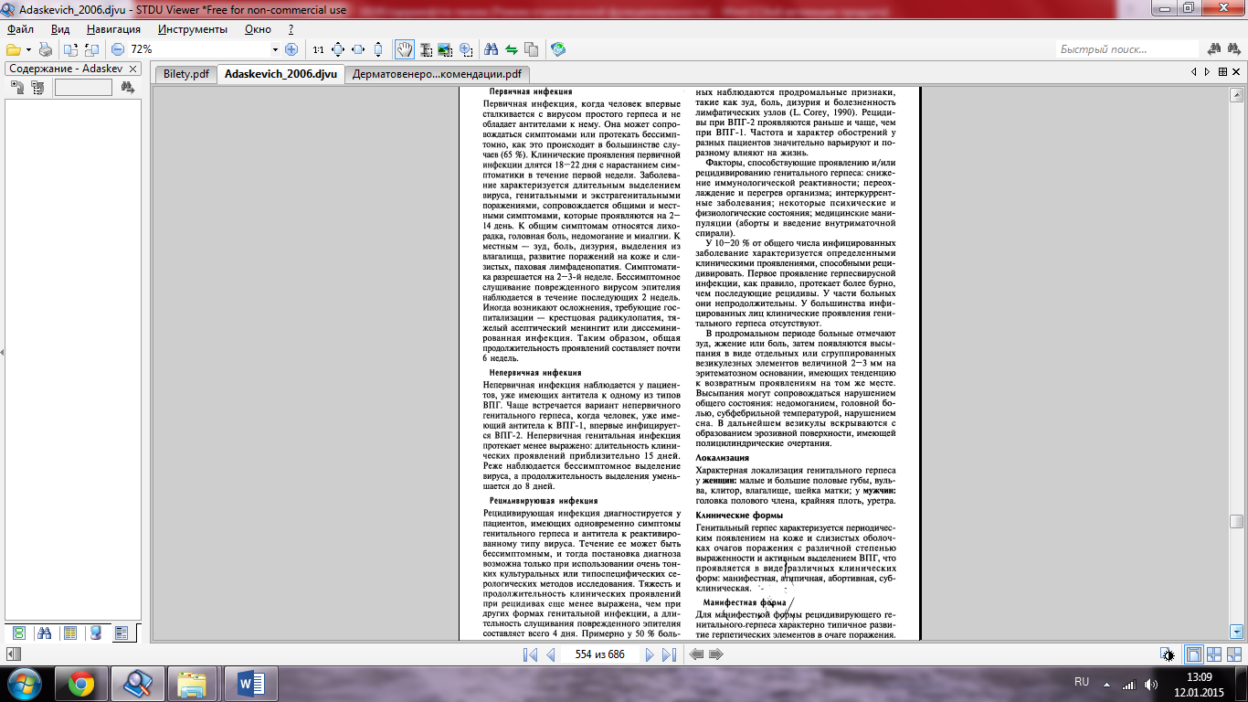Print the document with printer icon
Screen dimensions: 1248x702
point(46,49)
